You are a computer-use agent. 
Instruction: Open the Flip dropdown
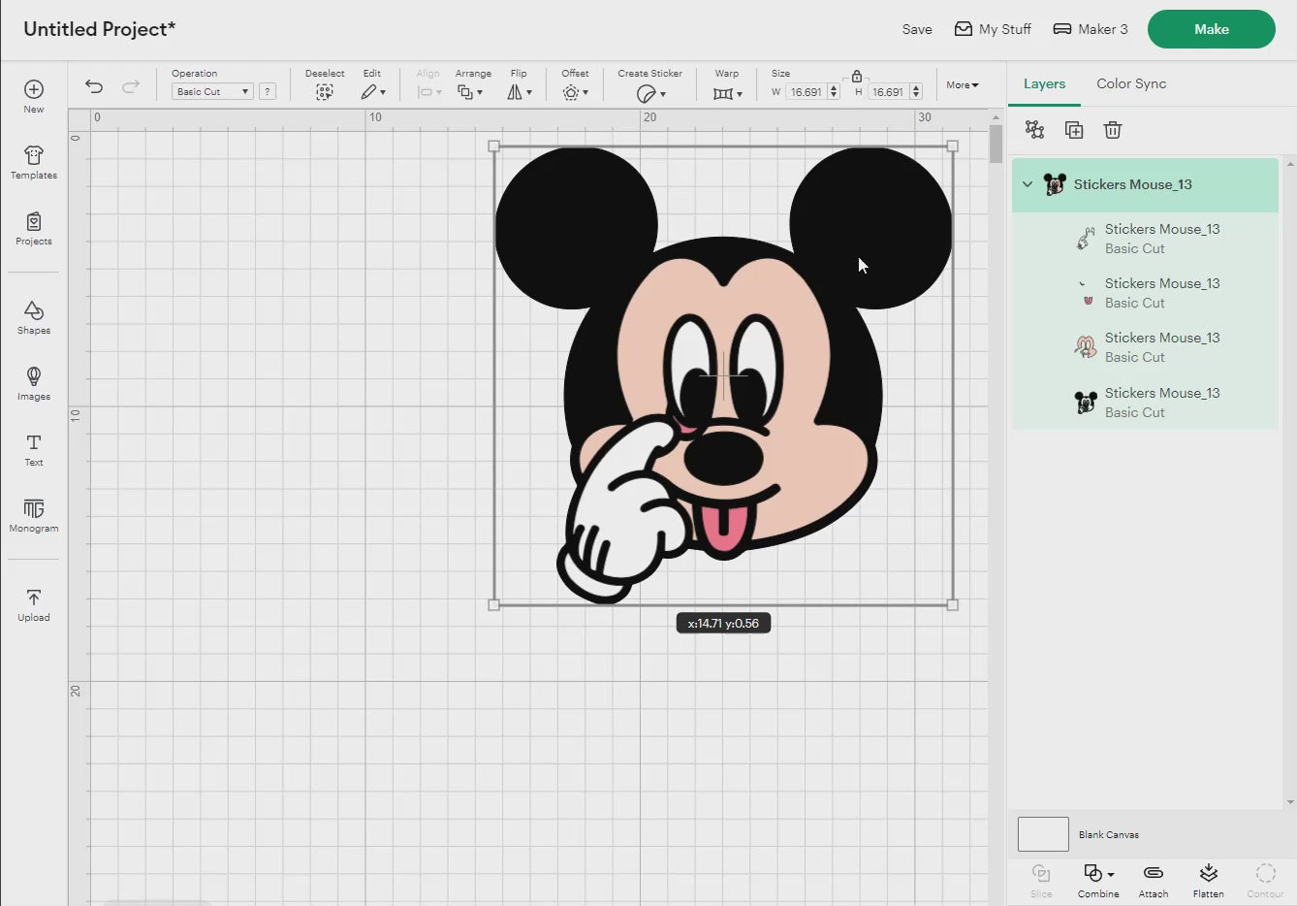click(x=520, y=92)
